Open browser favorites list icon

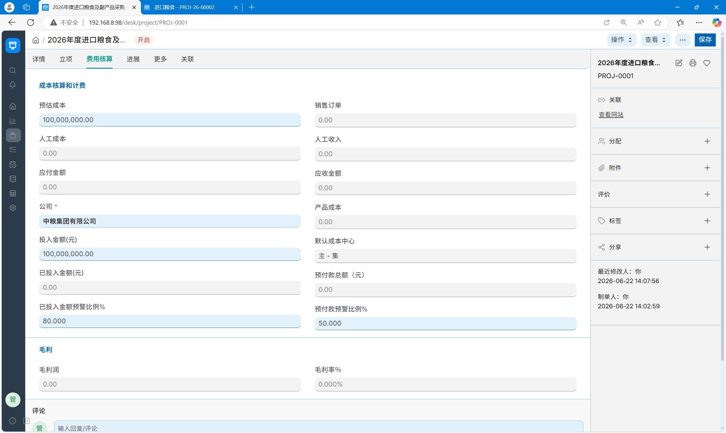[x=680, y=22]
